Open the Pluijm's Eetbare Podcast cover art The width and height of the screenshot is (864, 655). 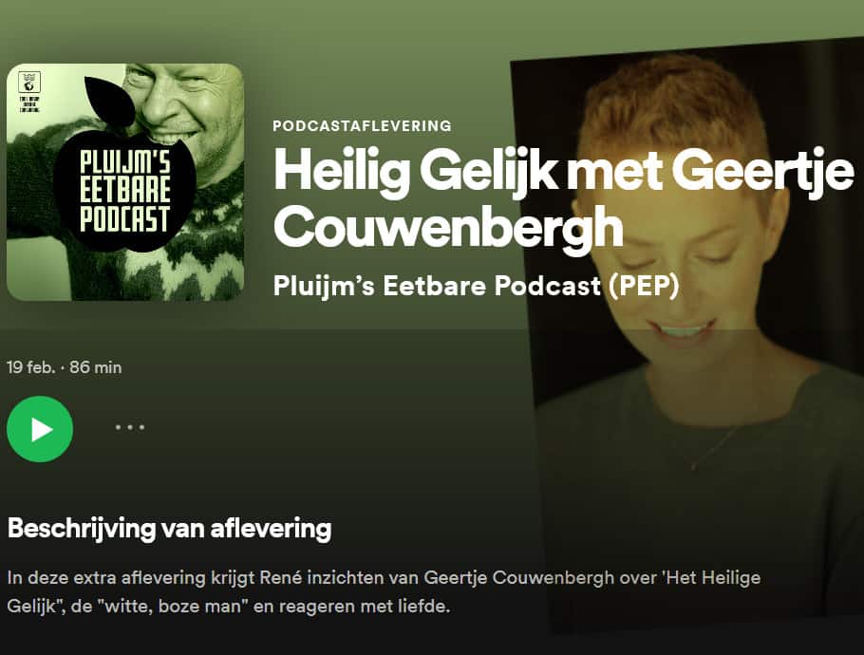(x=125, y=182)
